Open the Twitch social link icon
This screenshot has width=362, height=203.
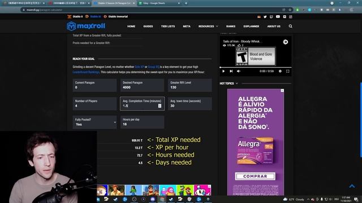(x=271, y=17)
